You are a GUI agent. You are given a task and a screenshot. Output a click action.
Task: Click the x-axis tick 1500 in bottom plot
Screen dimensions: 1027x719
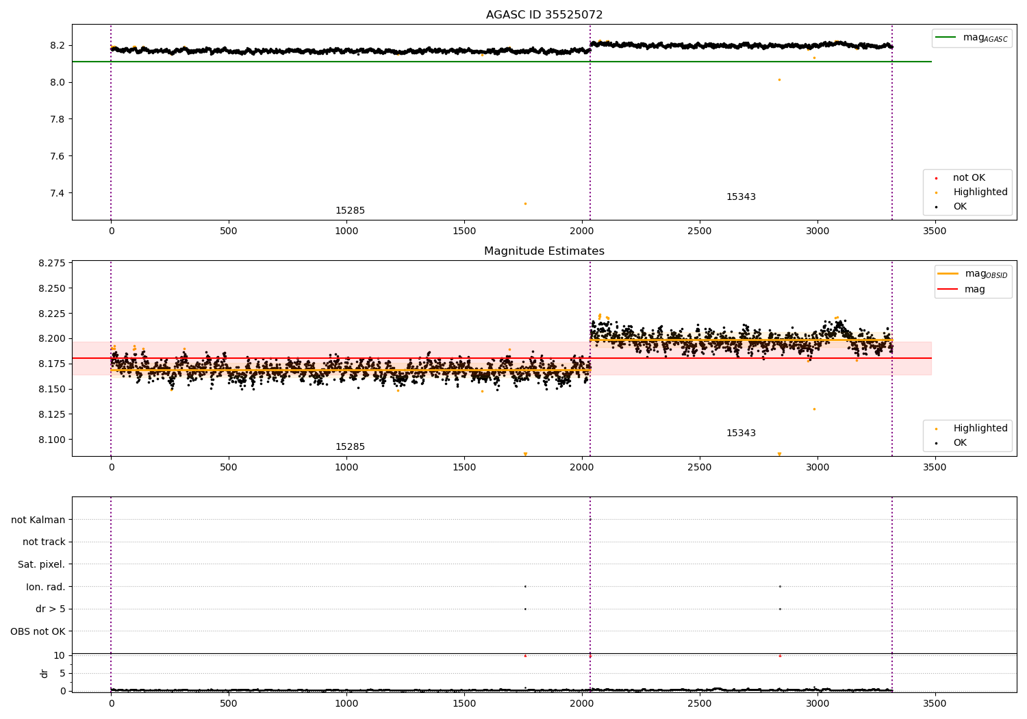coord(464,703)
